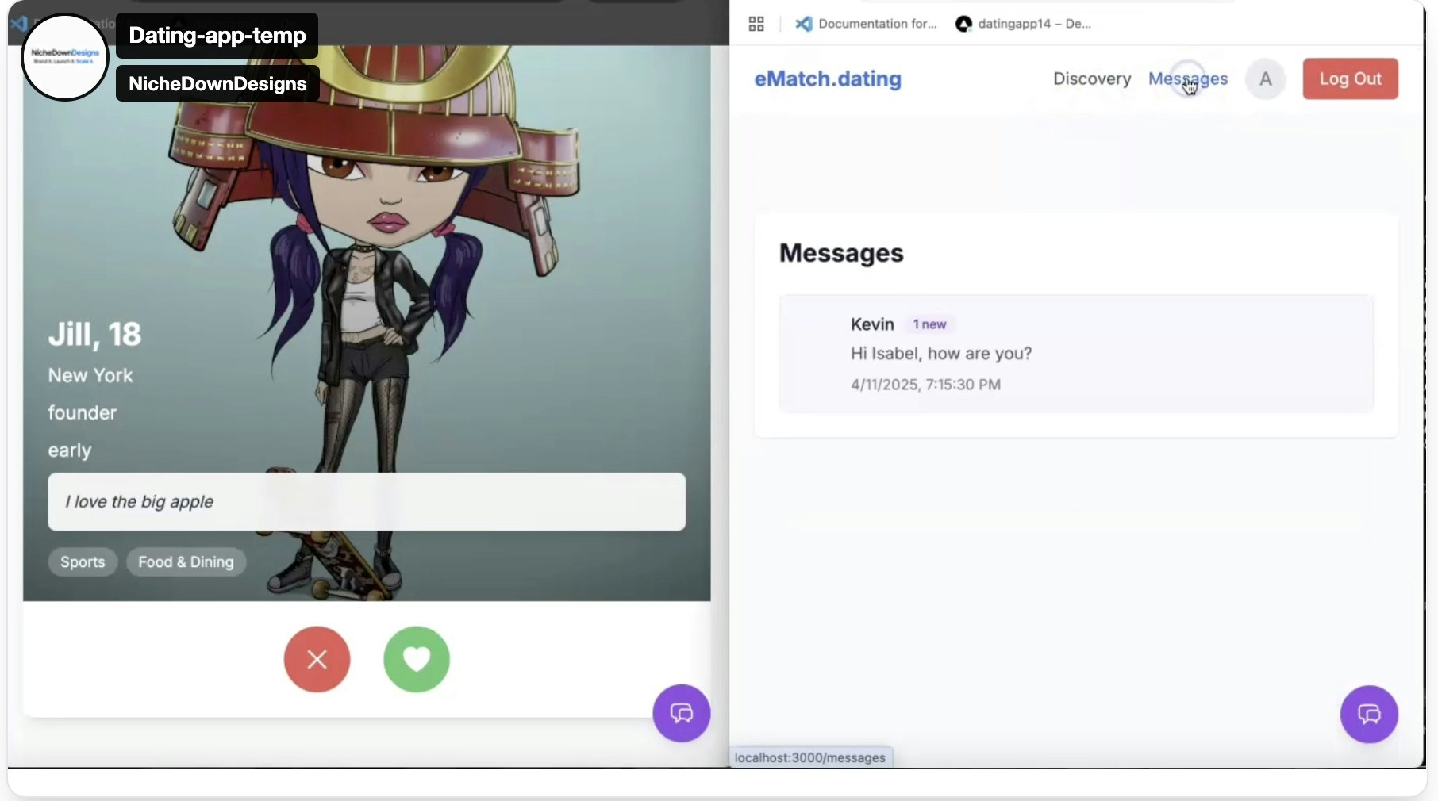Switch to the Discovery section
Viewport: 1438px width, 801px height.
(1091, 79)
